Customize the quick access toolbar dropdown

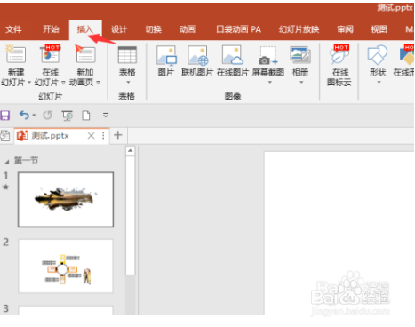pos(106,115)
